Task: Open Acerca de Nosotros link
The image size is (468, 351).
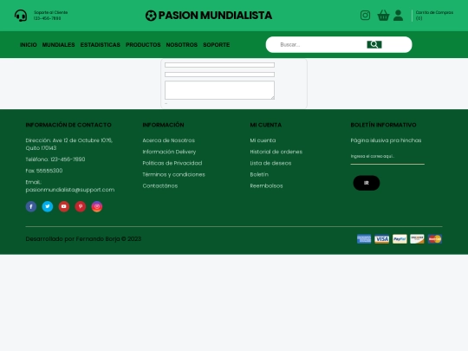Action: tap(169, 140)
